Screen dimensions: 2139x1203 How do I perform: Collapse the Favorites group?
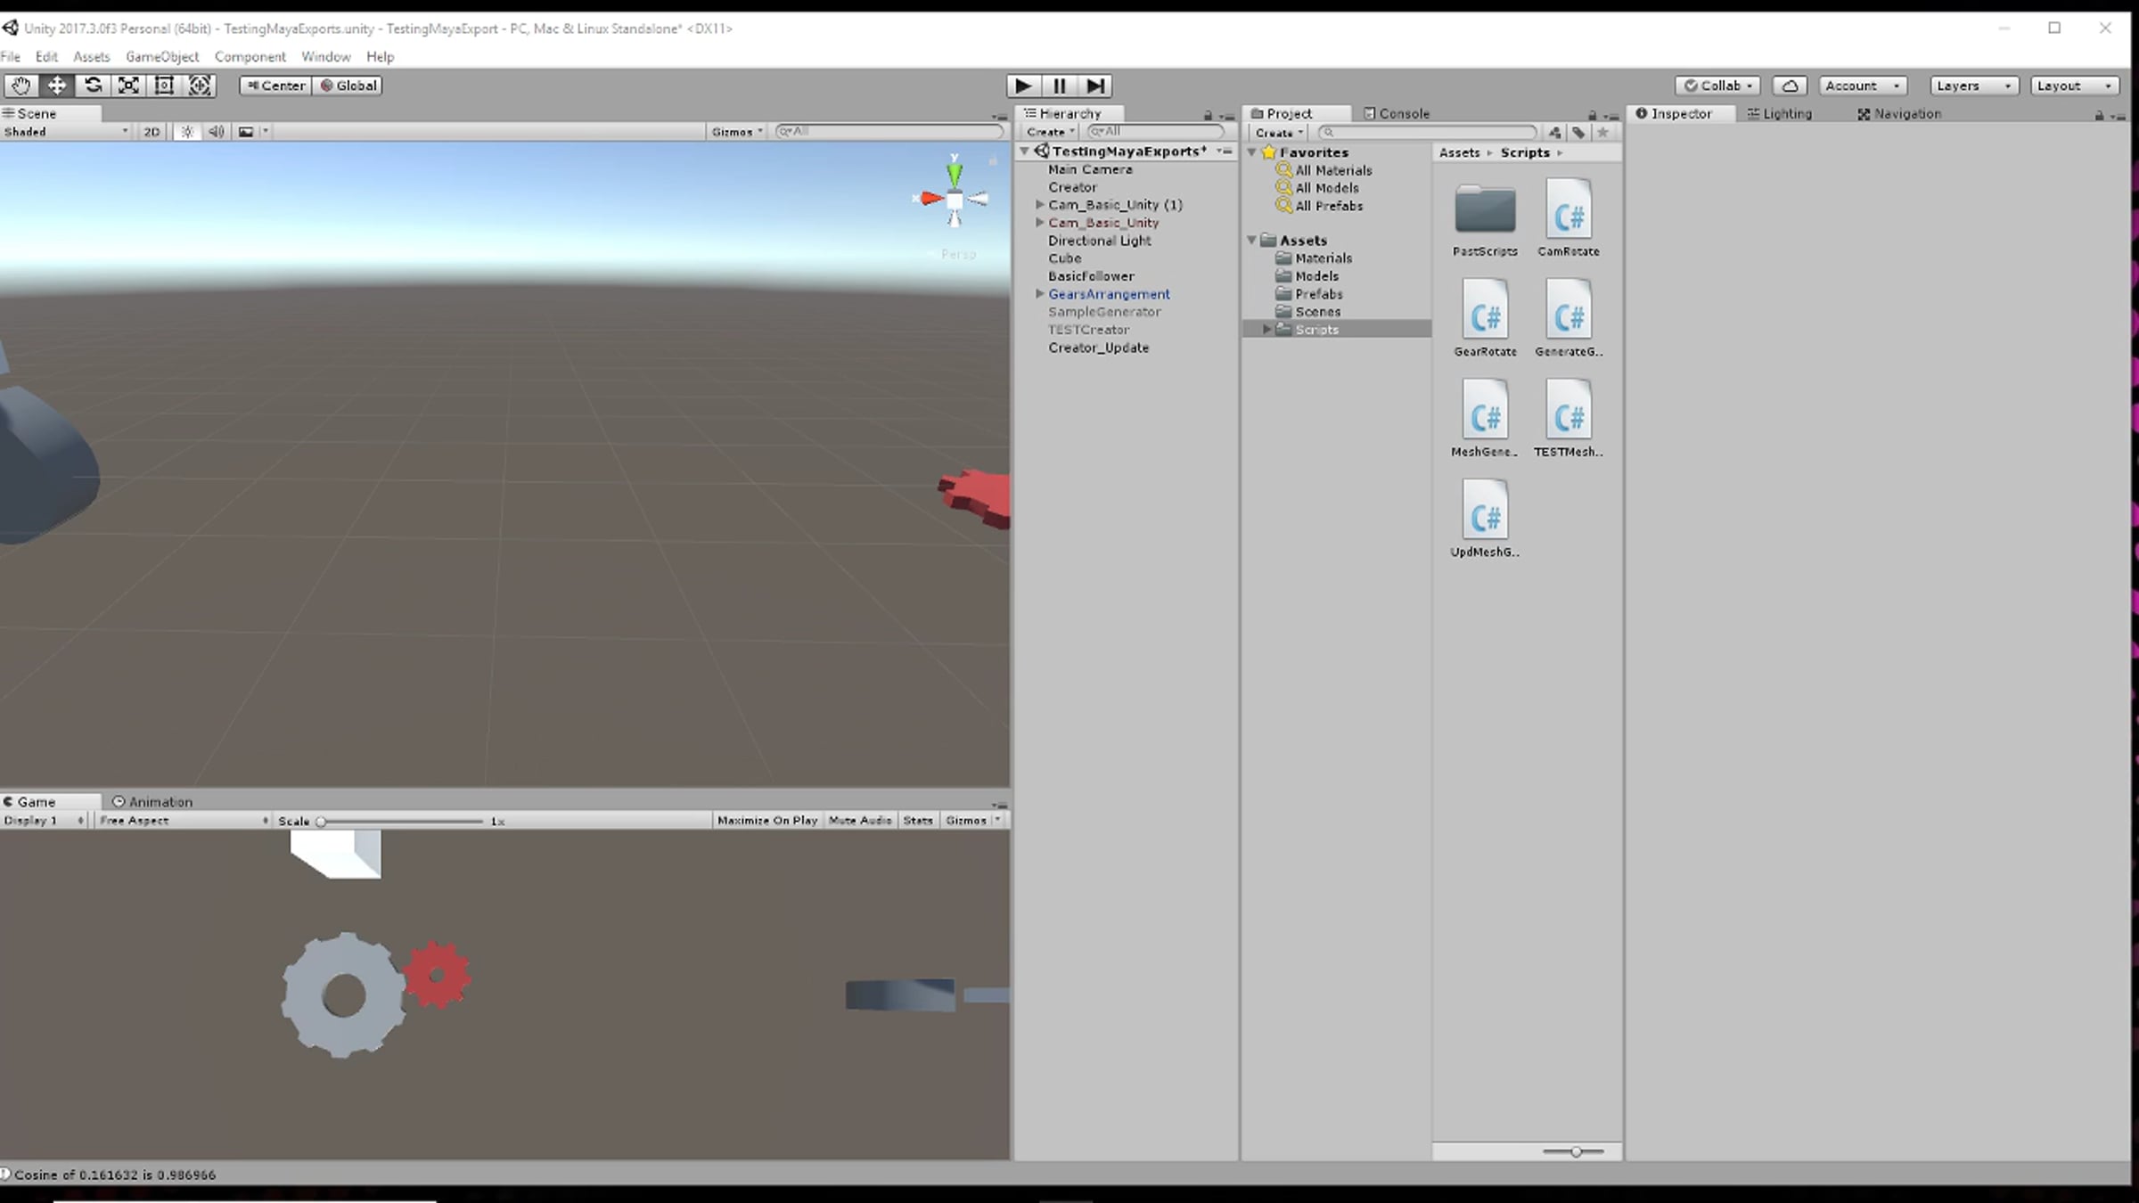pos(1252,152)
